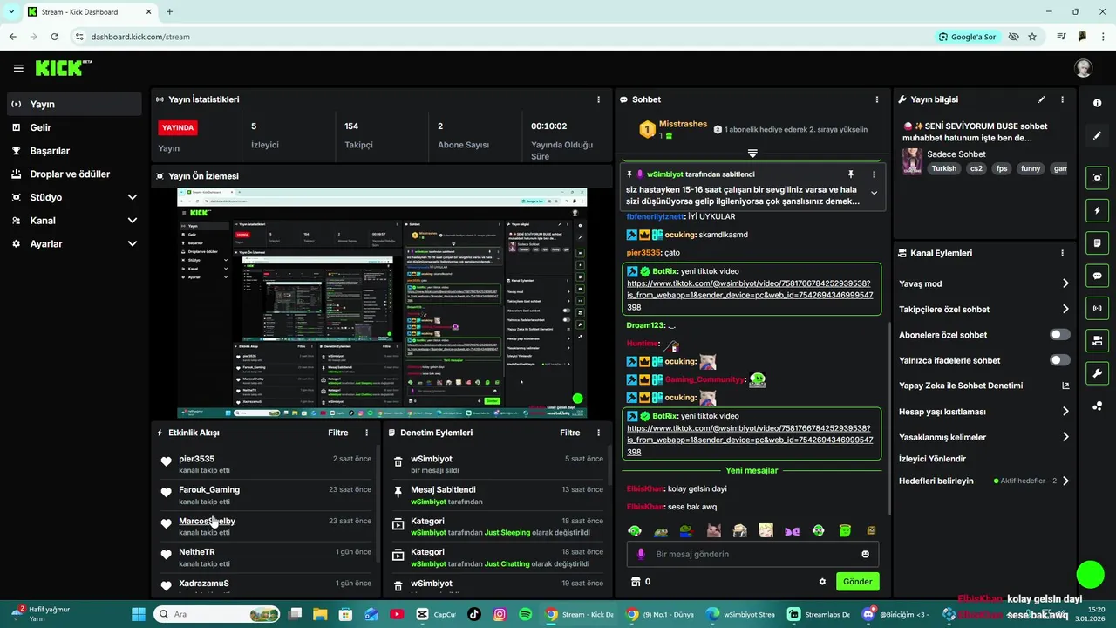Screen dimensions: 1116x628
Task: Toggle moderation actions note panel button
Action: point(1097,242)
